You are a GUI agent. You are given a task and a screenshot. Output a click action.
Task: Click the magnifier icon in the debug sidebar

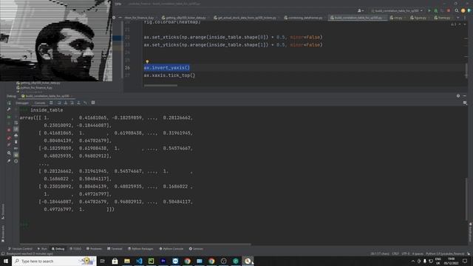pyautogui.click(x=9, y=153)
